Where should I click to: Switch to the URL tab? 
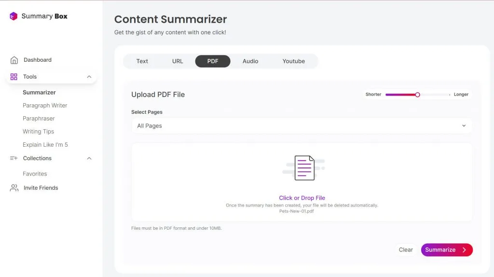point(178,61)
